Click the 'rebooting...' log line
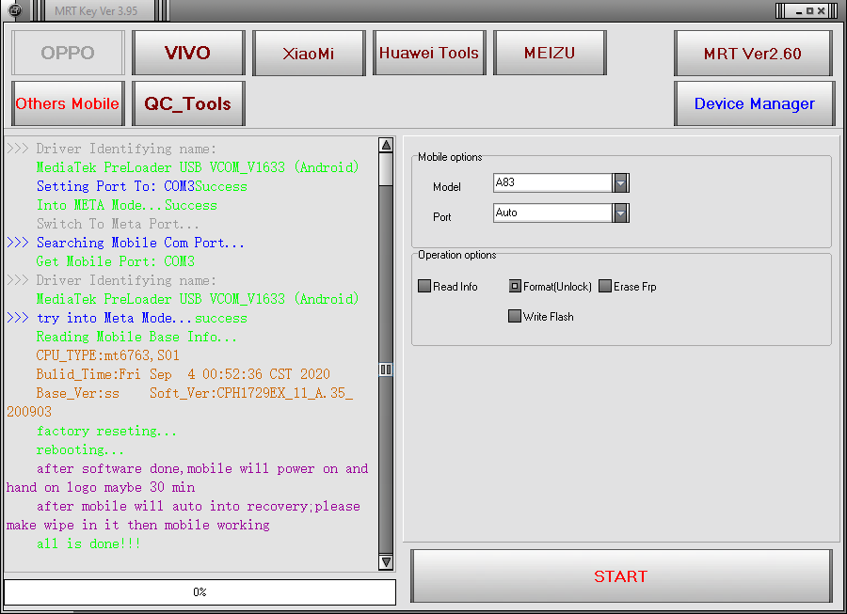847x614 pixels. [80, 449]
